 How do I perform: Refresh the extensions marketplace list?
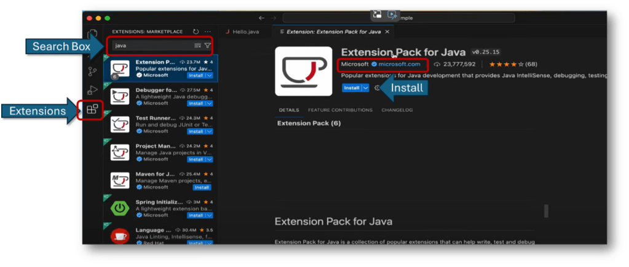point(196,31)
